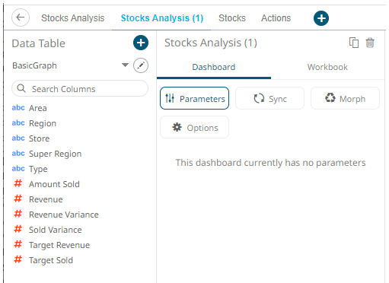Click the # icon beside Target Sold
The height and width of the screenshot is (283, 389).
[18, 259]
